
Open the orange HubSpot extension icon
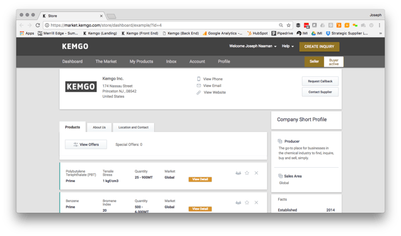click(x=339, y=25)
